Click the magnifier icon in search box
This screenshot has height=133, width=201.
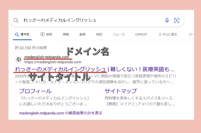click(16, 20)
